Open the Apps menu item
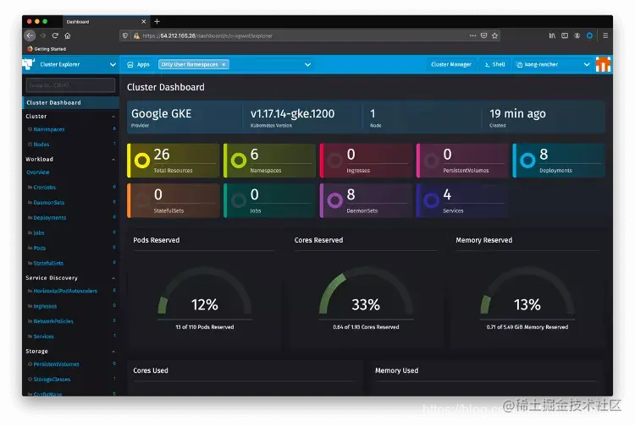The height and width of the screenshot is (426, 635). [139, 64]
